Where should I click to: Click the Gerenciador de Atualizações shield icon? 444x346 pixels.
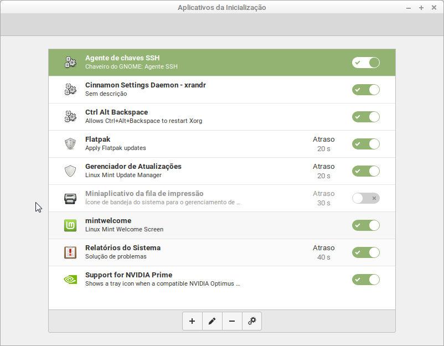pyautogui.click(x=70, y=171)
